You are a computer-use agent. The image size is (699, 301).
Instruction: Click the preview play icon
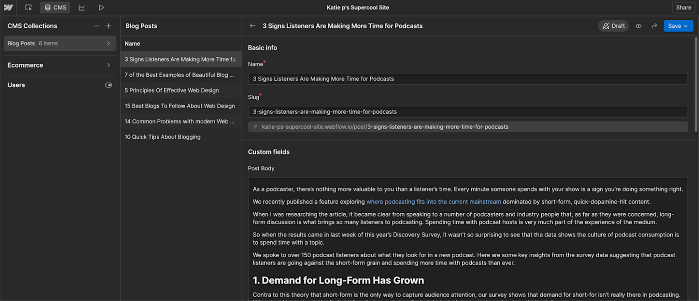[101, 7]
